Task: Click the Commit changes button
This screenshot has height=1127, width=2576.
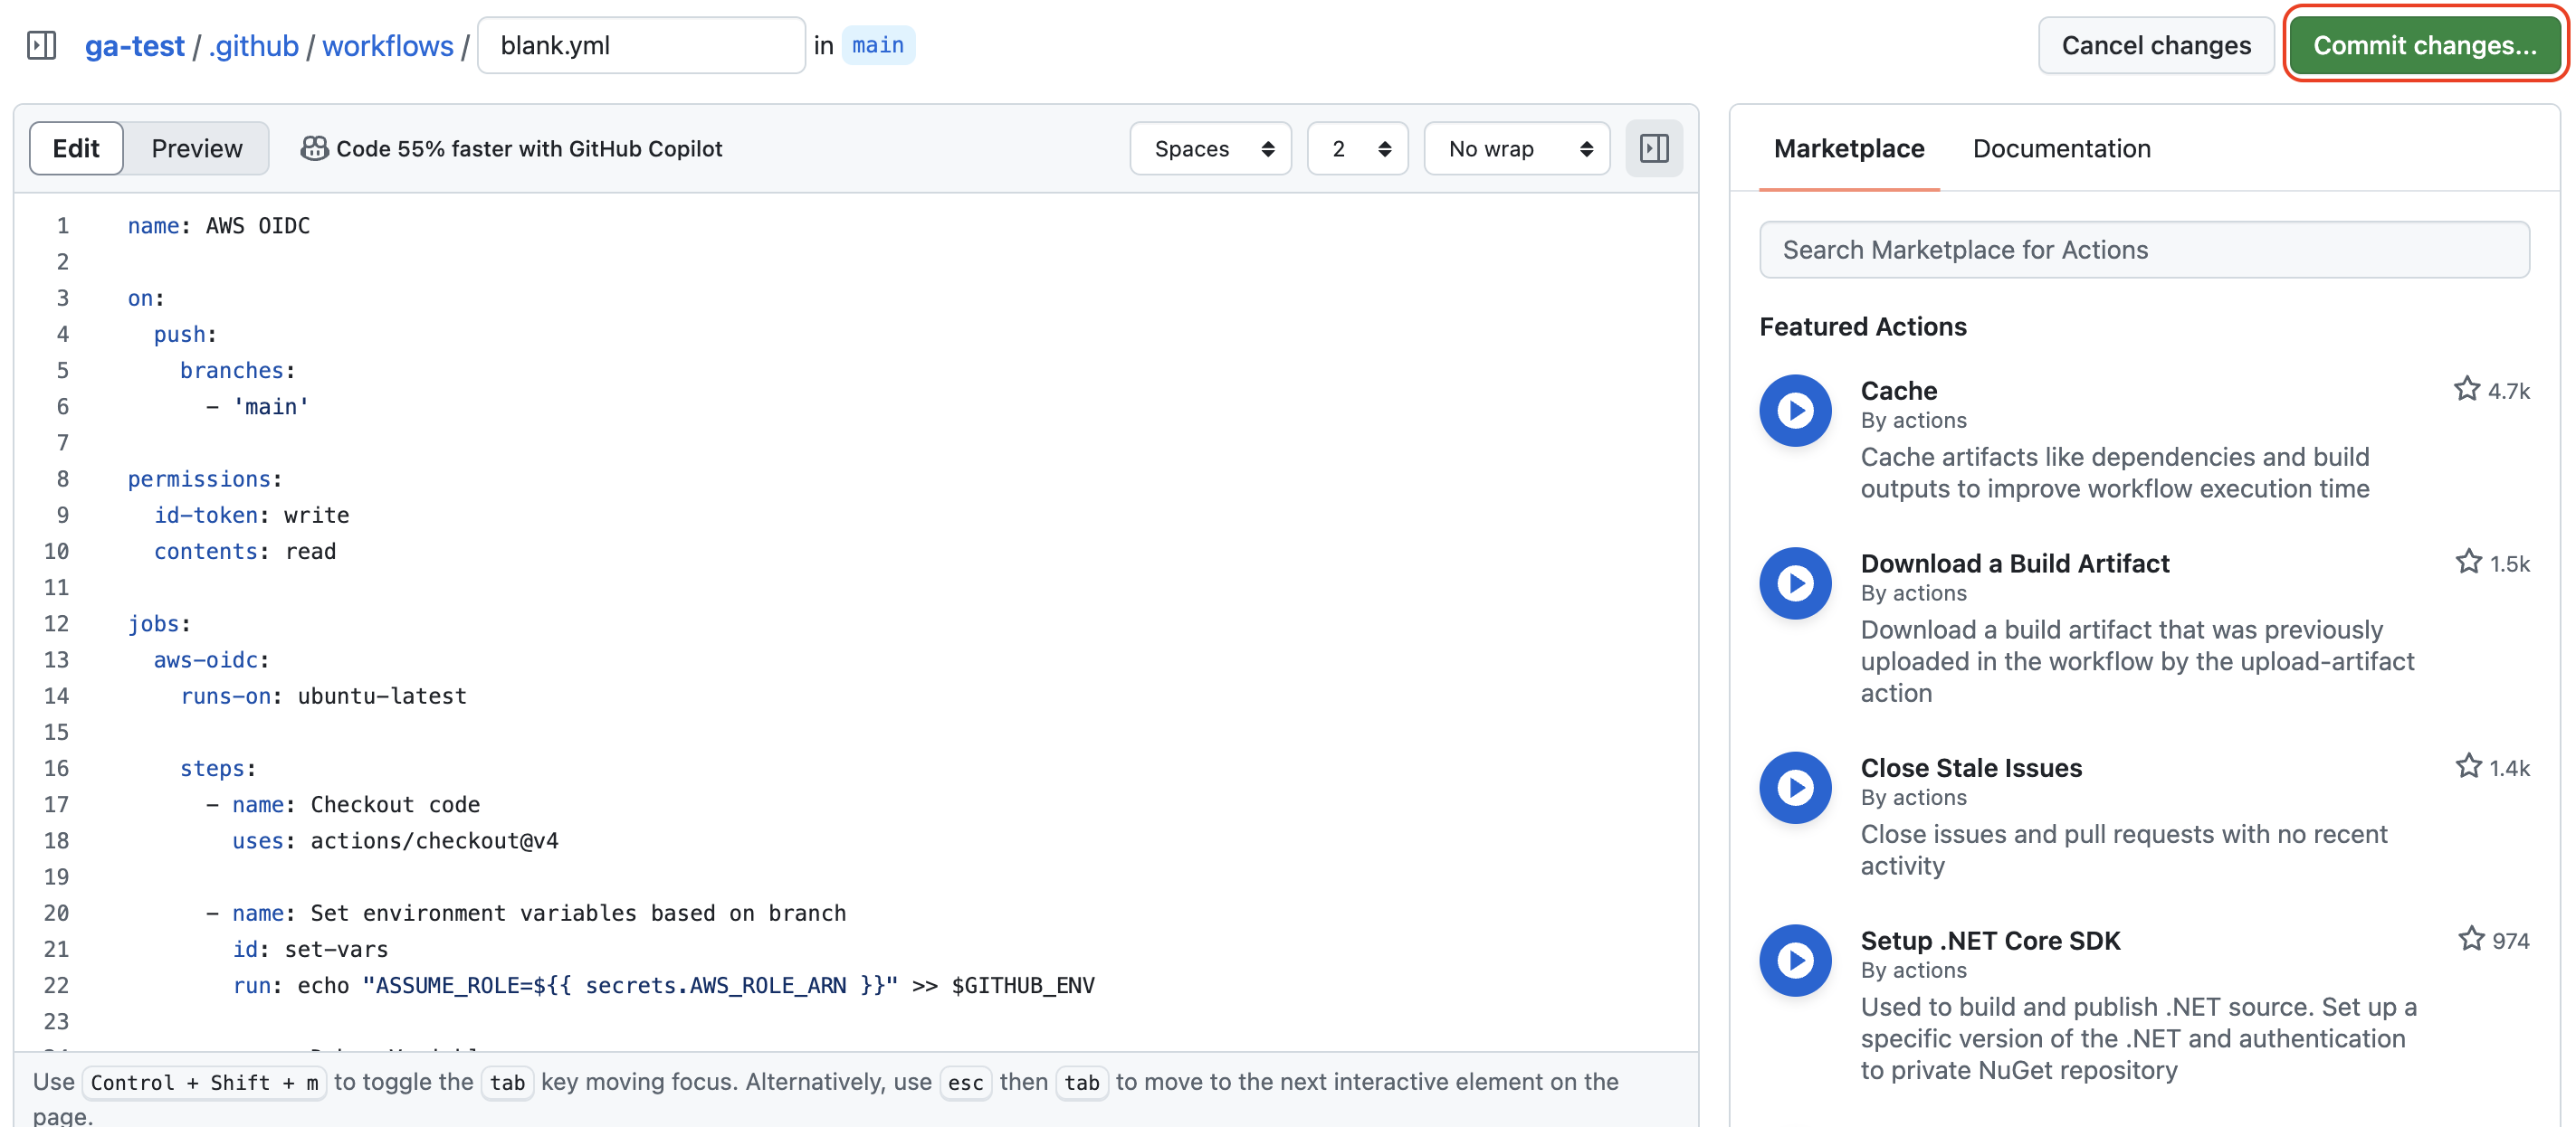Action: [2426, 45]
